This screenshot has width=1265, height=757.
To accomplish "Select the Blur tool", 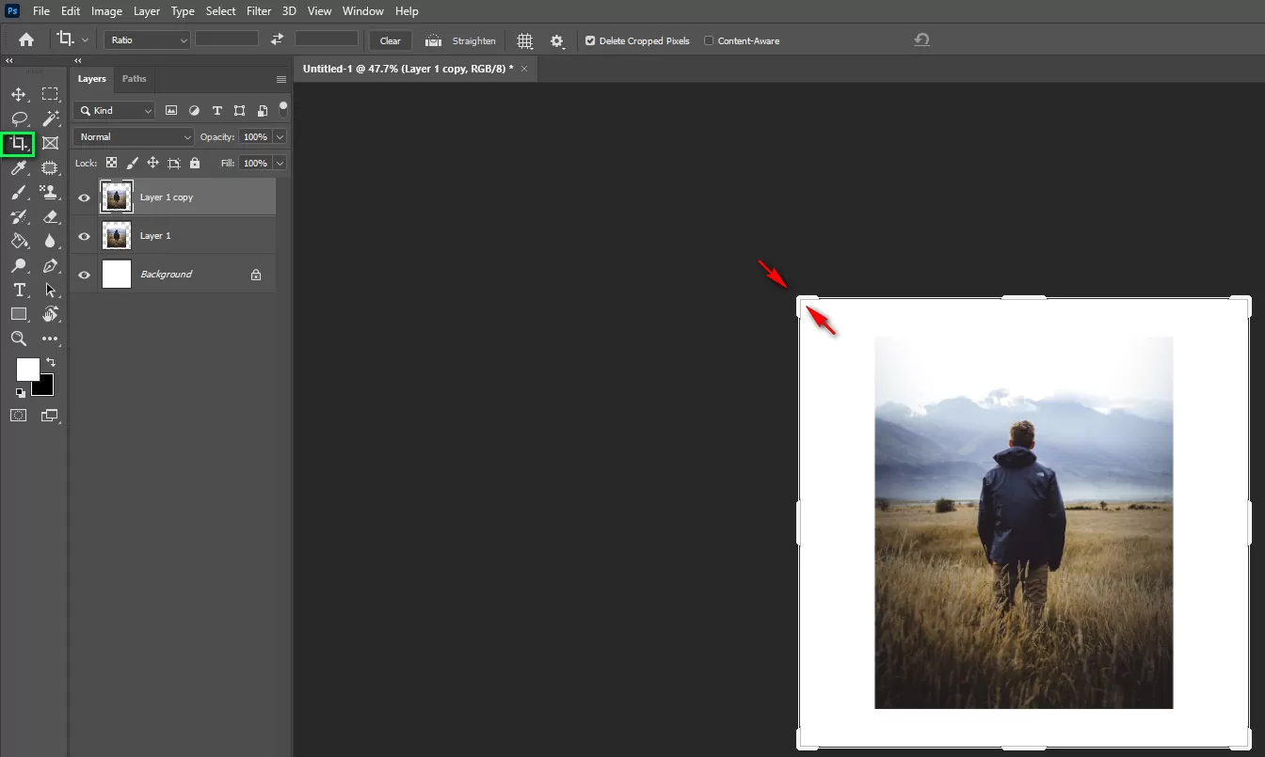I will tap(50, 241).
